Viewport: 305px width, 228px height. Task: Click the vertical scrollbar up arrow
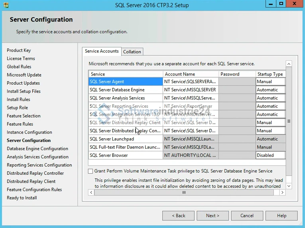point(289,64)
